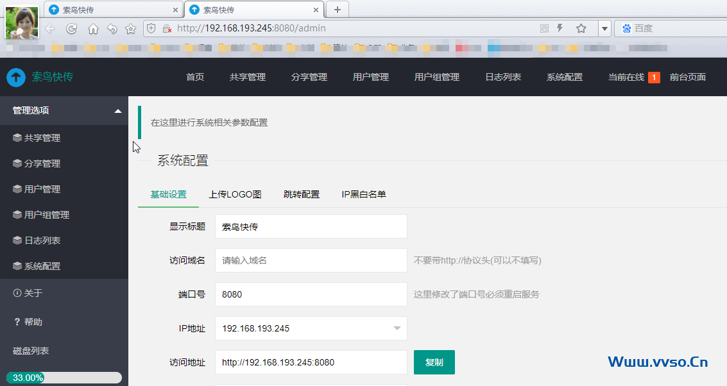Collapse the 管理选项 sidebar section
Viewport: 727px width, 386px height.
(x=117, y=111)
